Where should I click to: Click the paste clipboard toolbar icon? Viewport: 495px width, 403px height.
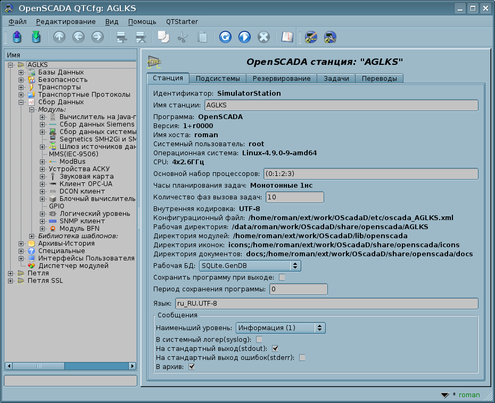point(202,37)
